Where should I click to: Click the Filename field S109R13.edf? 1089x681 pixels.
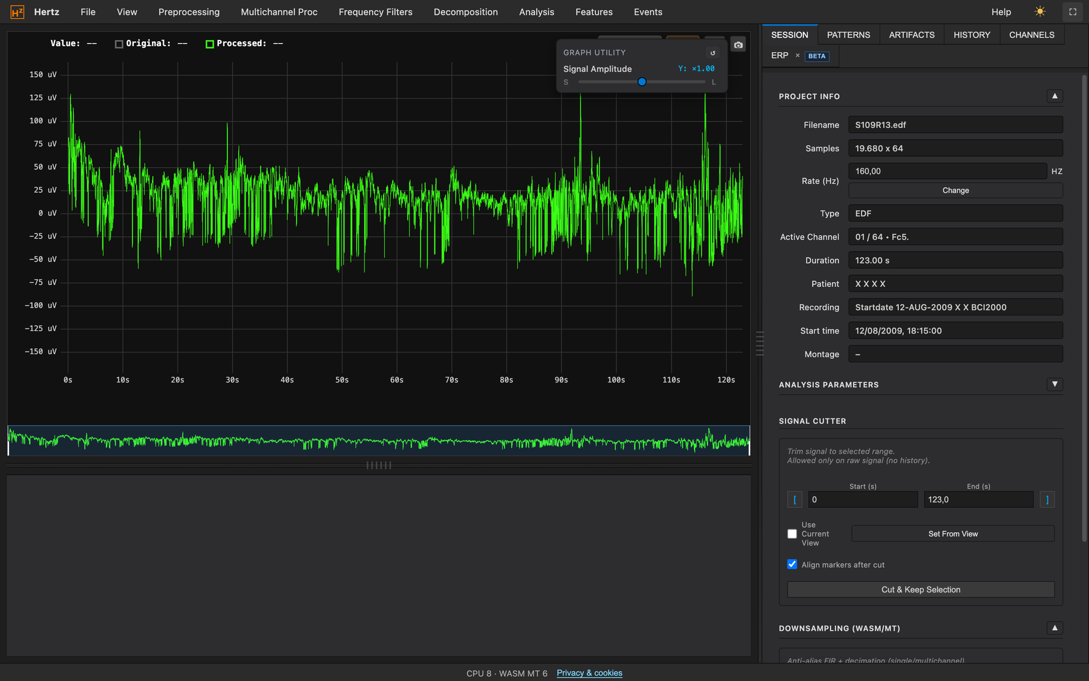(955, 125)
